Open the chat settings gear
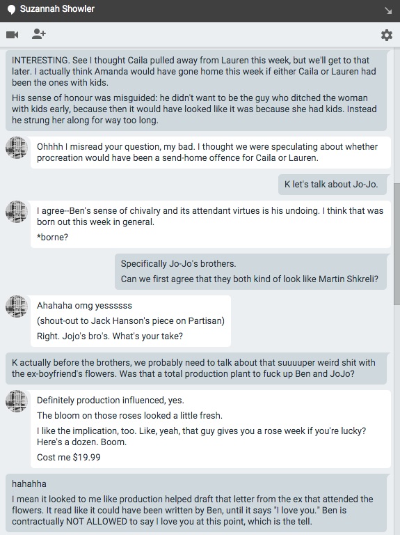The width and height of the screenshot is (400, 535). tap(386, 35)
